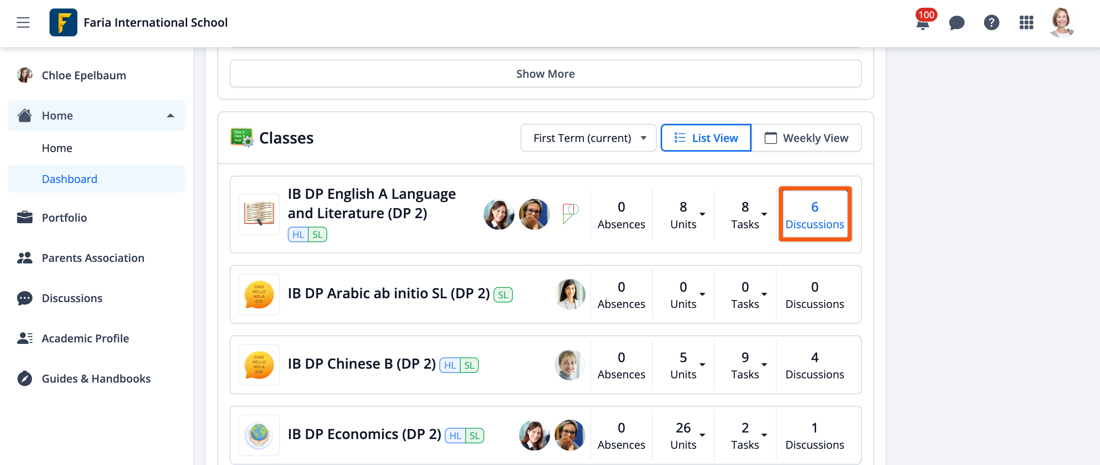Expand Units dropdown for English class
1100x465 pixels.
pos(702,214)
